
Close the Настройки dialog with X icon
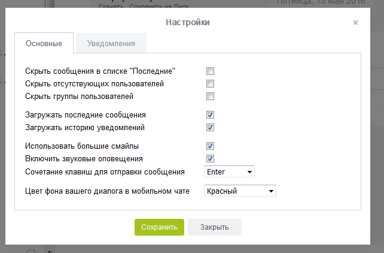coord(355,23)
